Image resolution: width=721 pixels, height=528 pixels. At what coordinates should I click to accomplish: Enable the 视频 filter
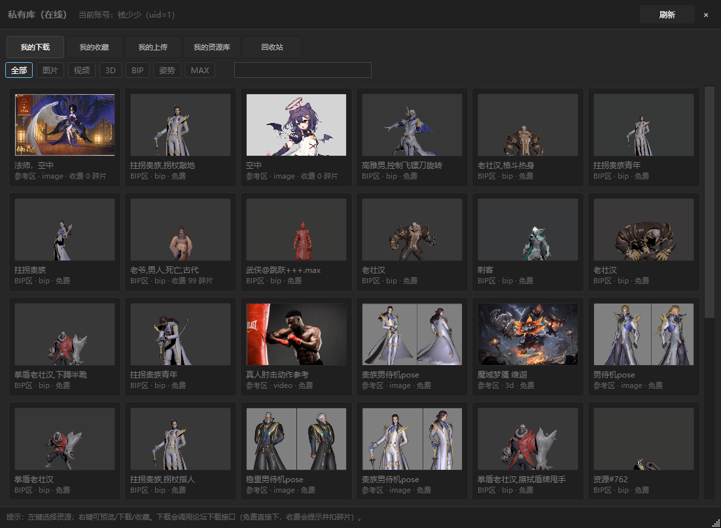click(x=82, y=71)
